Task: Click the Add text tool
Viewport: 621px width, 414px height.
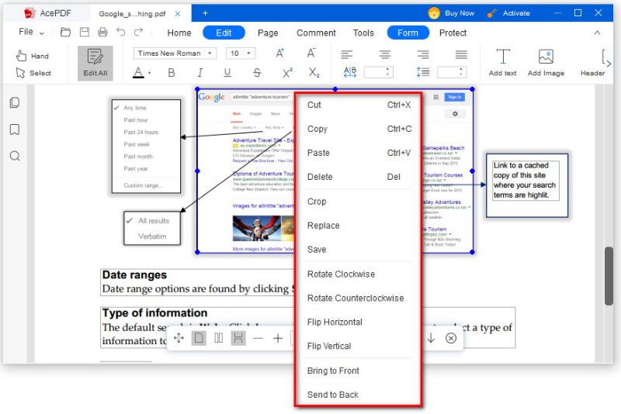Action: (x=502, y=63)
